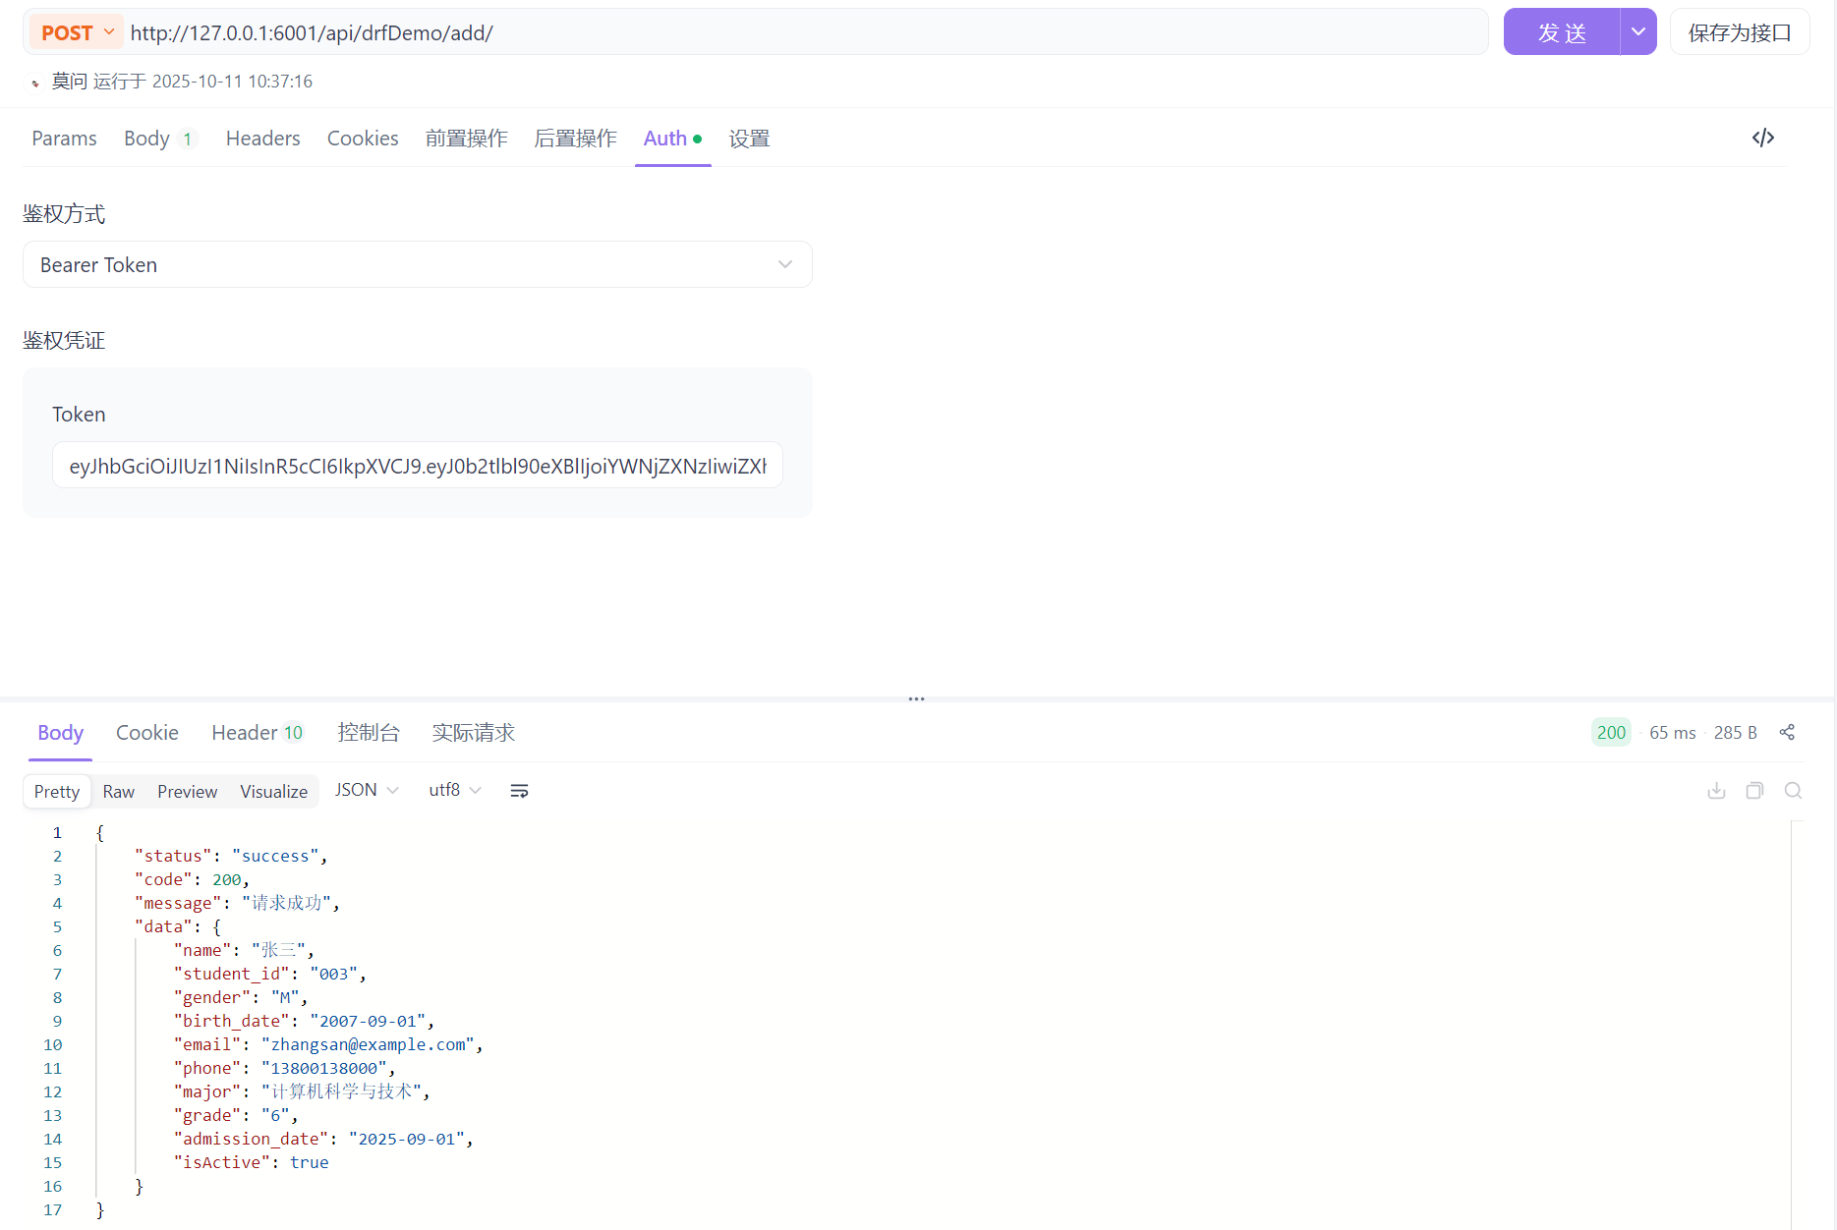Open the POST method dropdown

coord(77,32)
